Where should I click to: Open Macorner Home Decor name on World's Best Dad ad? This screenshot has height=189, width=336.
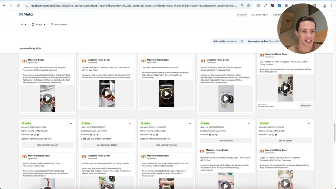98,60
